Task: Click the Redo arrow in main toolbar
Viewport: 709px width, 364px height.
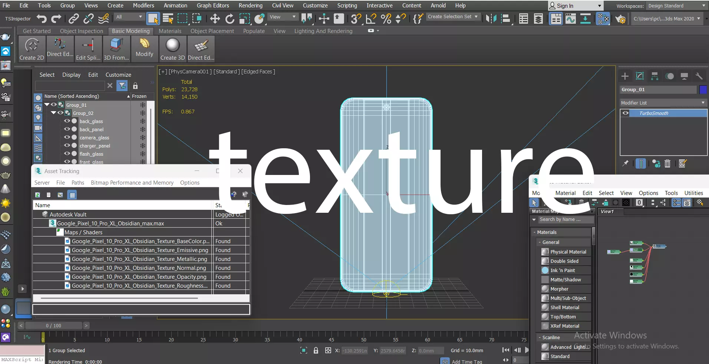Action: (56, 19)
